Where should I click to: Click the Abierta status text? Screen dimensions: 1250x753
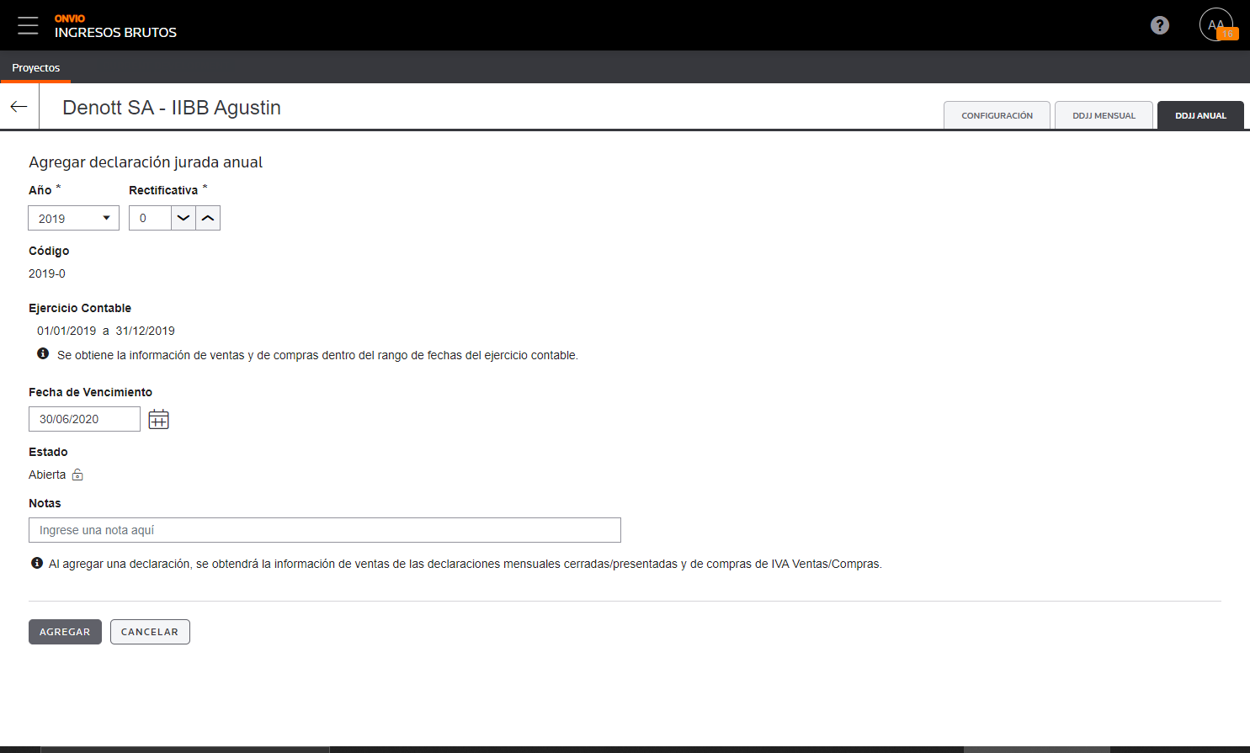(x=47, y=475)
